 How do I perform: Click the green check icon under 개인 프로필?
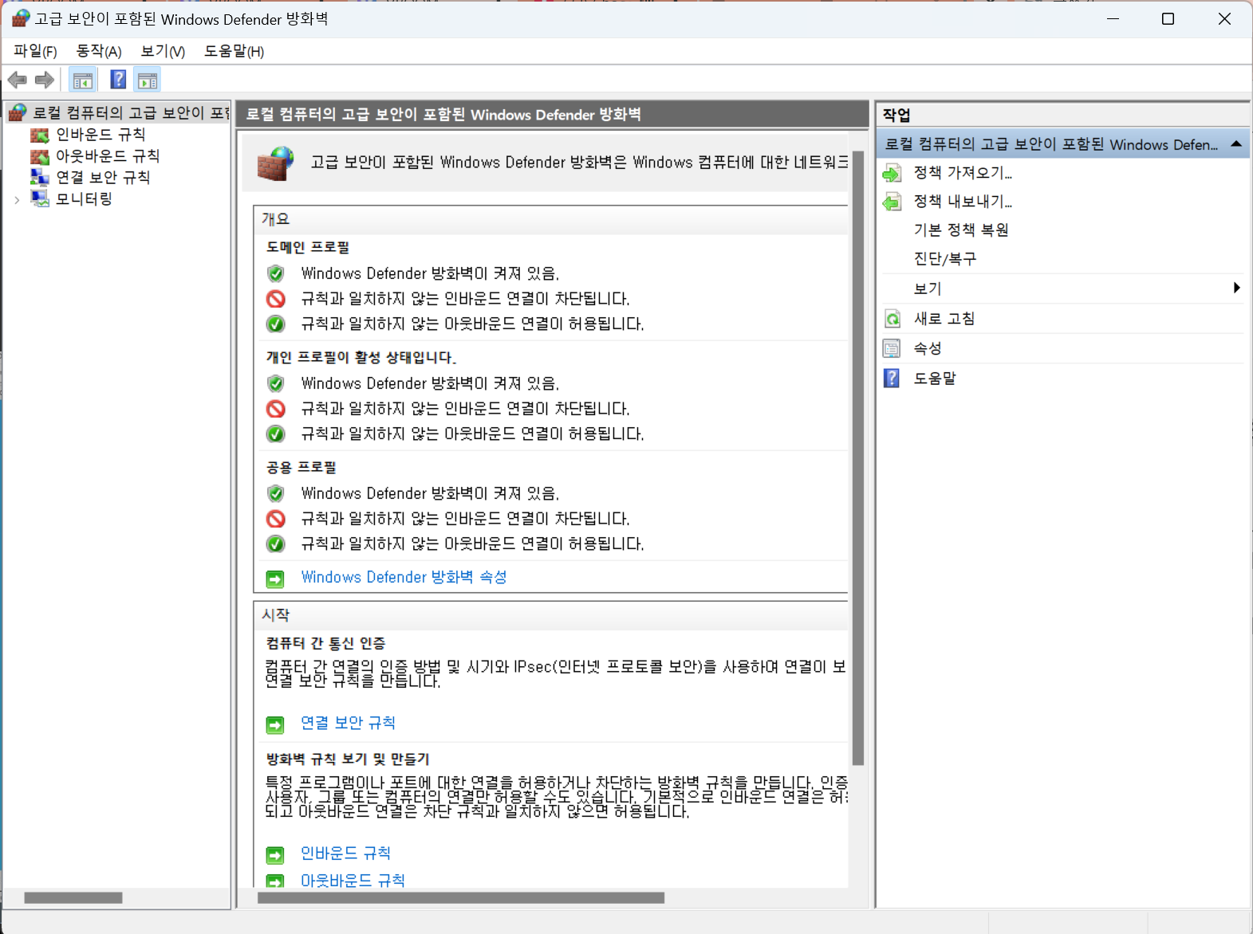[276, 434]
